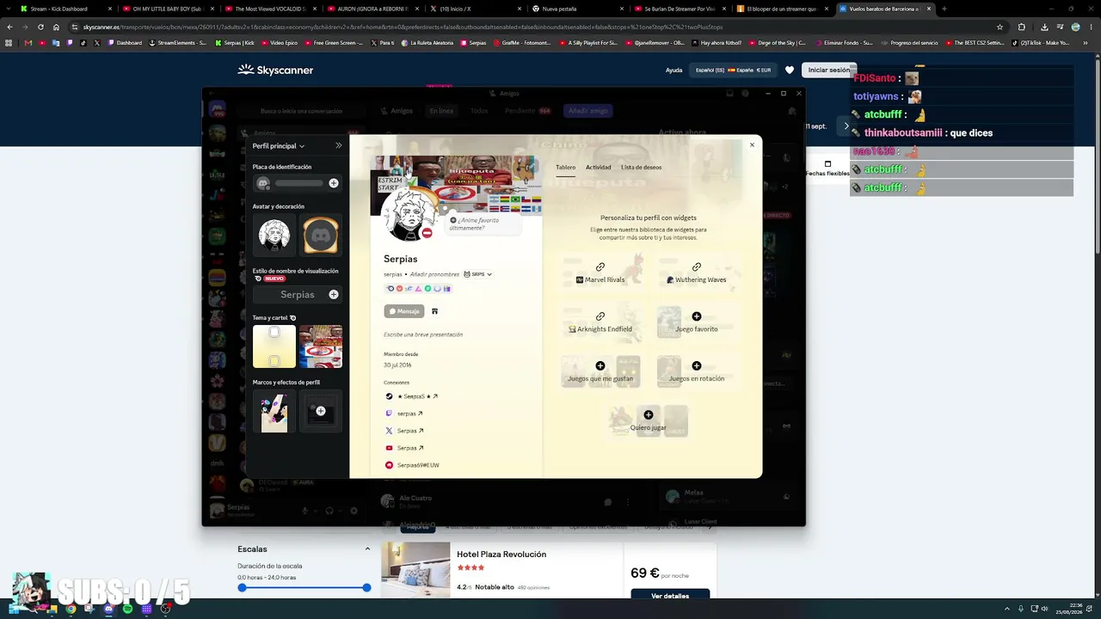Collapse the Perfil principal side panel
1101x619 pixels.
338,145
